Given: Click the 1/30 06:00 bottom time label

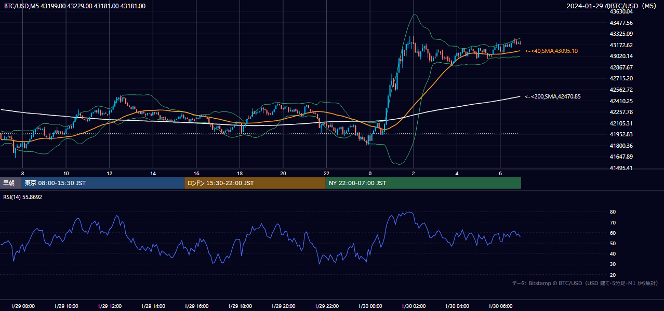Looking at the screenshot, I should [500, 306].
